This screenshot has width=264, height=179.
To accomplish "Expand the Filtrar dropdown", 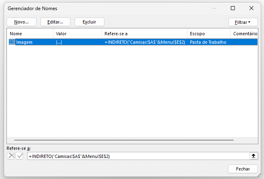I will point(243,22).
